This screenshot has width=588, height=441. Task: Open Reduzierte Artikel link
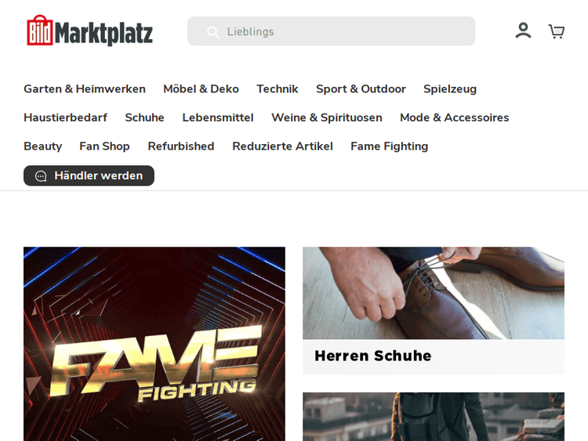[x=282, y=146]
